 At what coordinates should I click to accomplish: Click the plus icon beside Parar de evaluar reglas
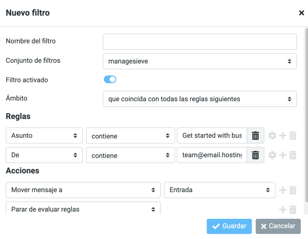(x=283, y=209)
